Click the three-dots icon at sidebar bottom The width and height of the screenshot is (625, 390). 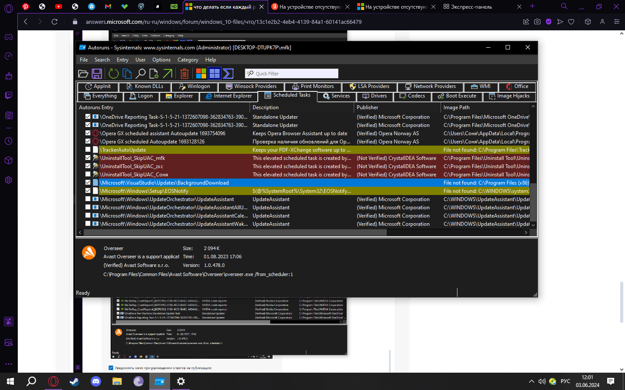(9, 364)
